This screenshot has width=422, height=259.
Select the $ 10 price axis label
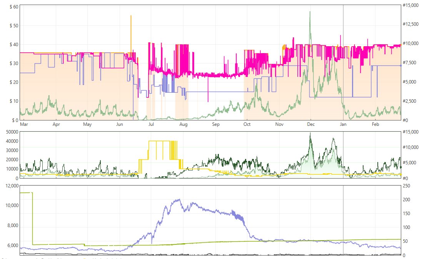(x=14, y=101)
